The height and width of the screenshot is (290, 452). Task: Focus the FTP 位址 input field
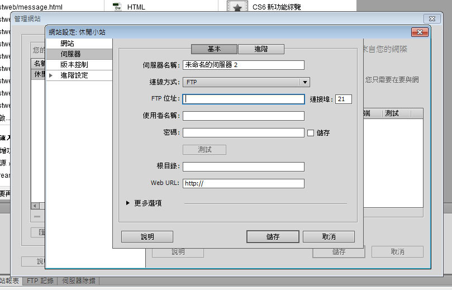click(243, 99)
